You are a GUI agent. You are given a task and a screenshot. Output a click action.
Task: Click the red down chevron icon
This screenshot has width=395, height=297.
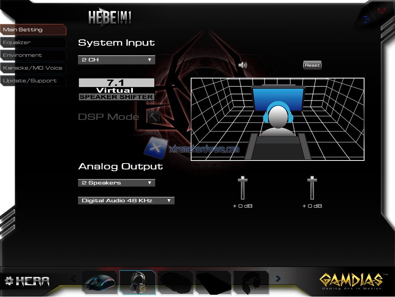(x=381, y=11)
